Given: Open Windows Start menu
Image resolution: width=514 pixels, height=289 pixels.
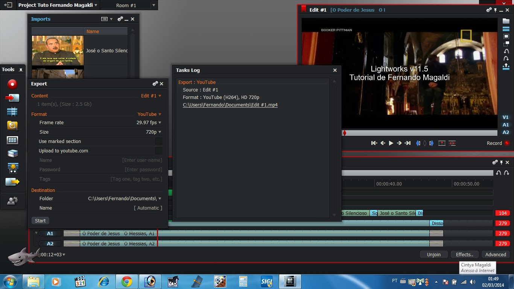Looking at the screenshot, I should (9, 281).
